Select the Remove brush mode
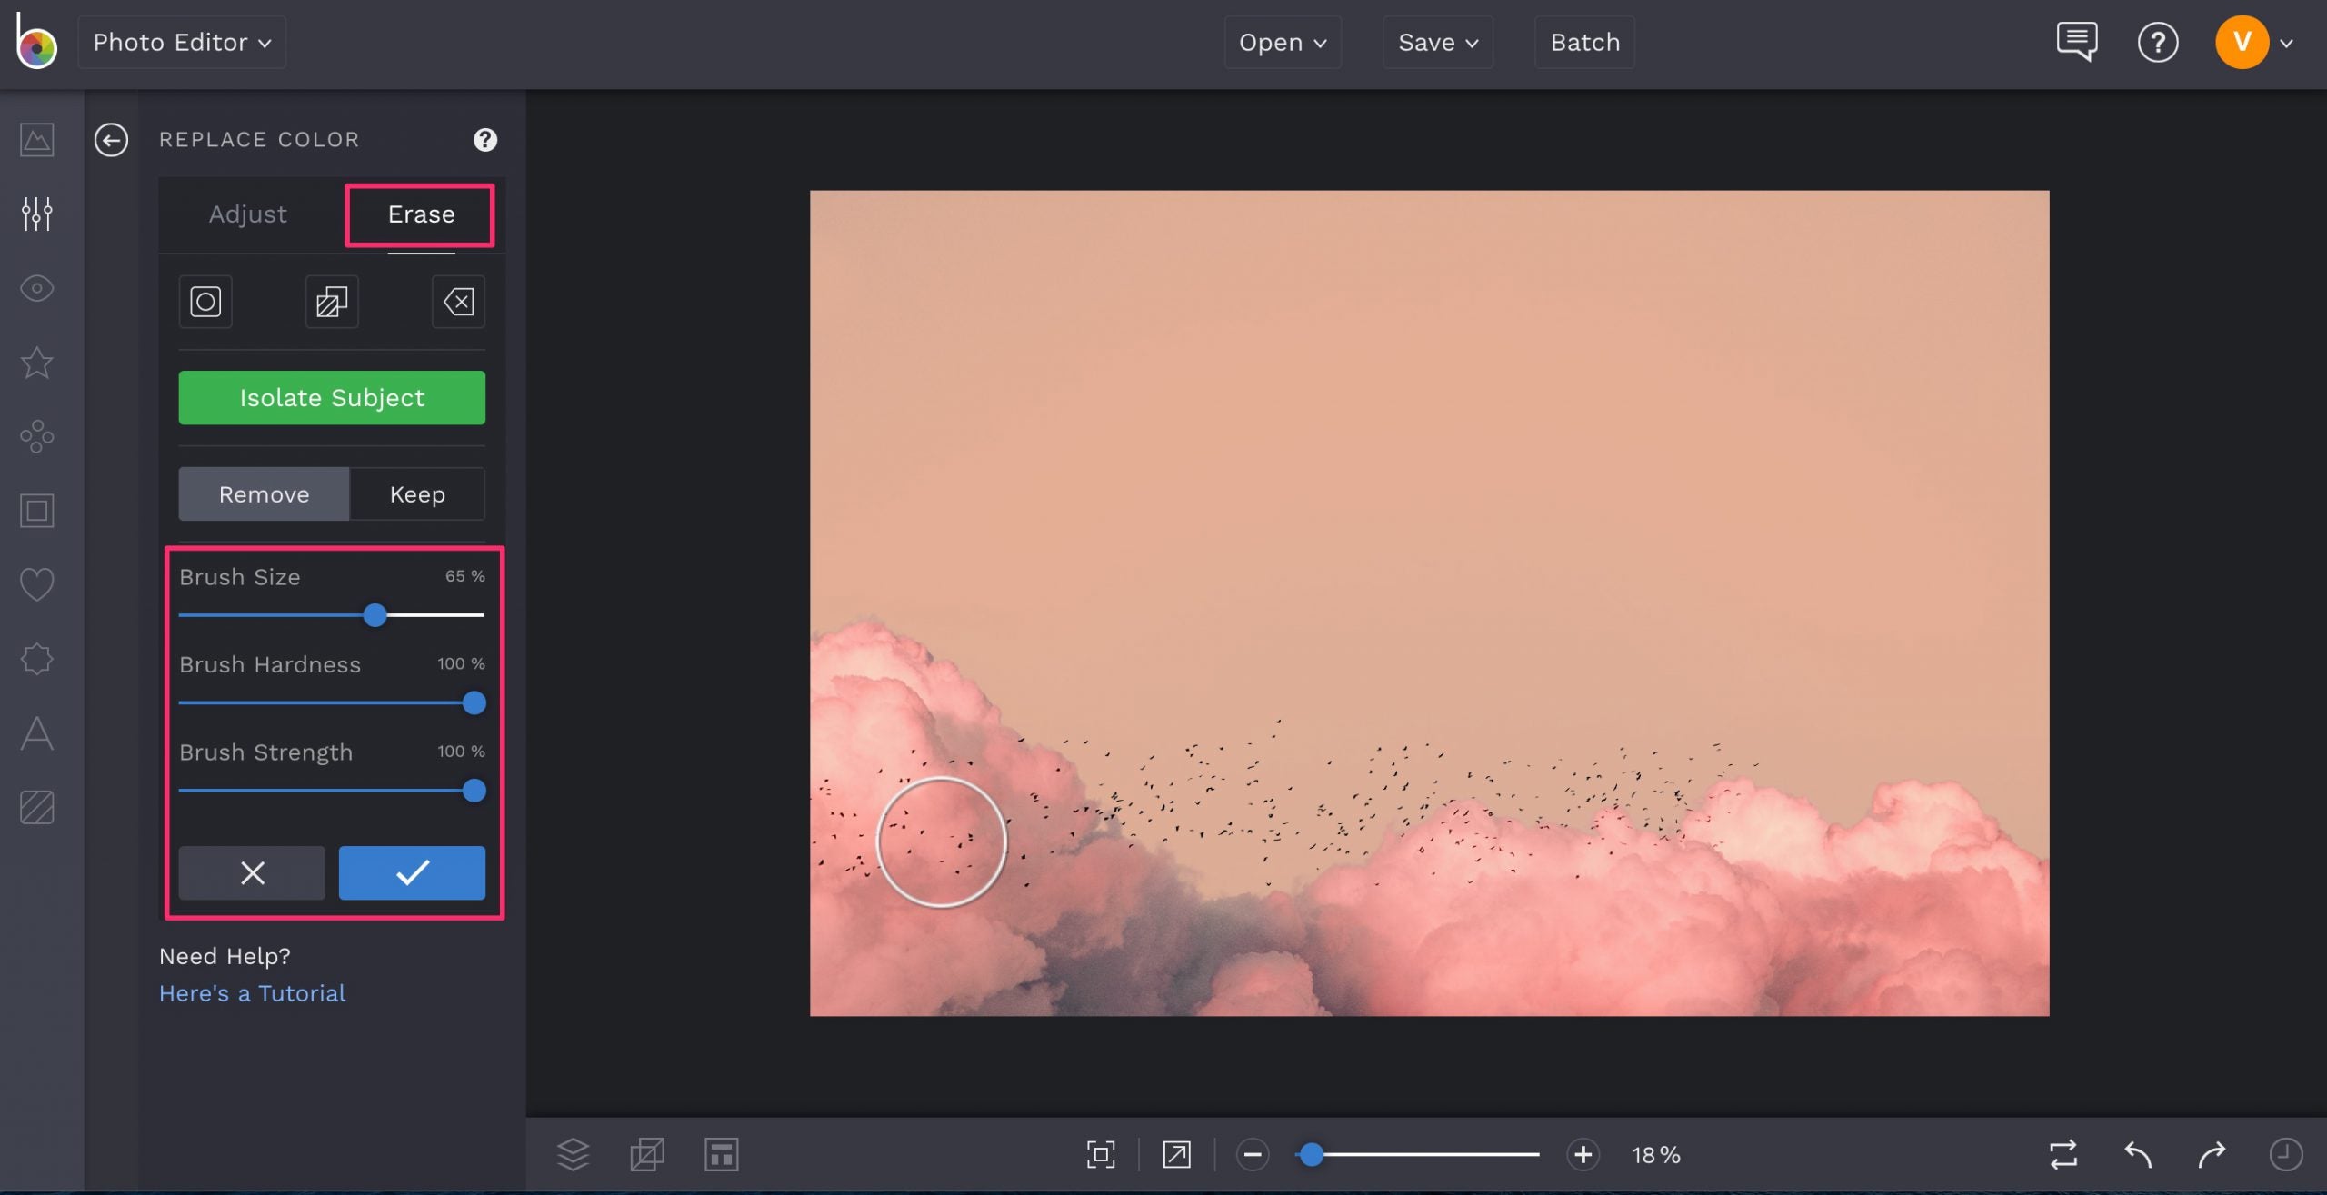Viewport: 2327px width, 1195px height. point(262,493)
